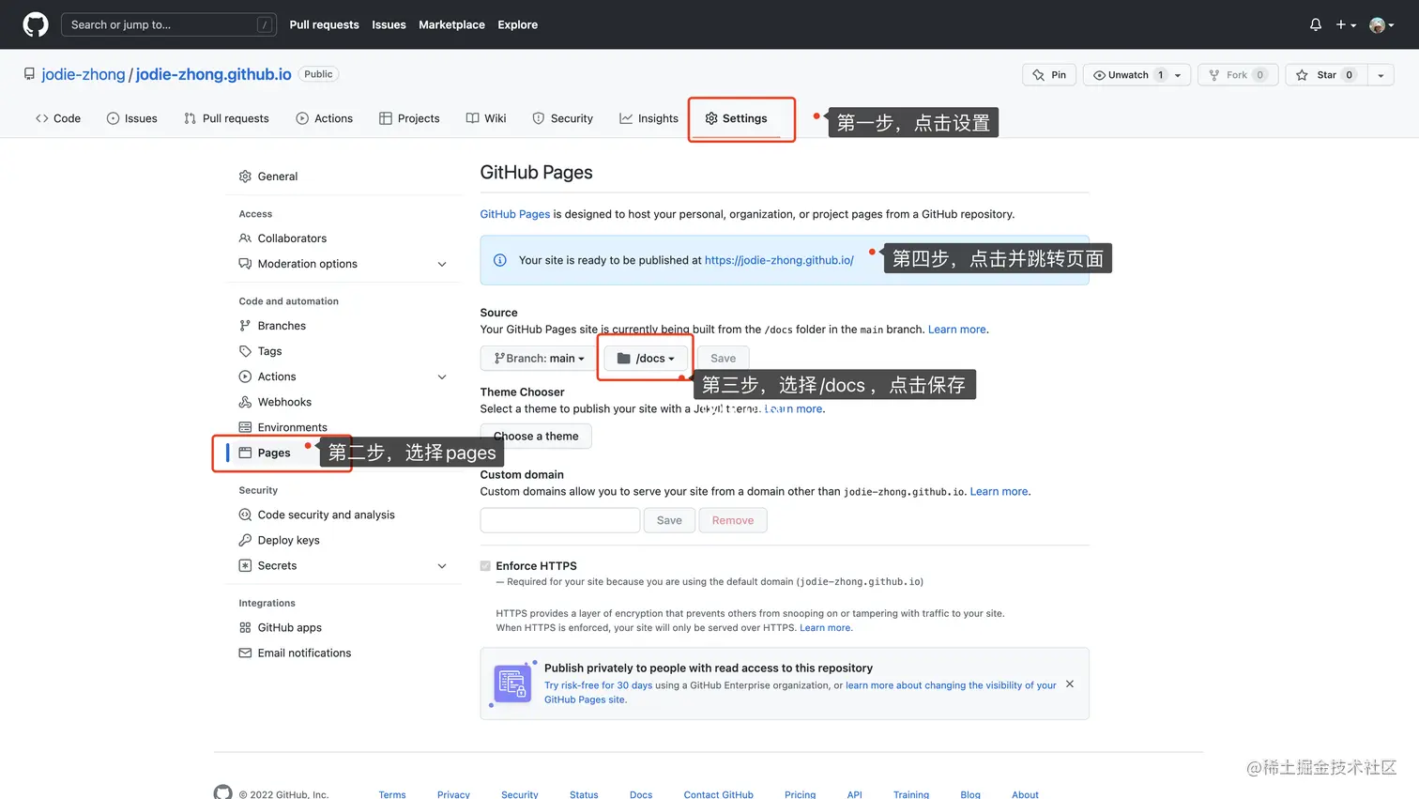
Task: Open the GitHub Pages documentation link
Action: [515, 214]
